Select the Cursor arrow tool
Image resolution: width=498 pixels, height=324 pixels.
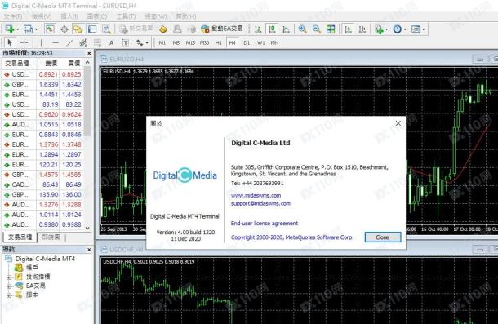click(x=10, y=42)
